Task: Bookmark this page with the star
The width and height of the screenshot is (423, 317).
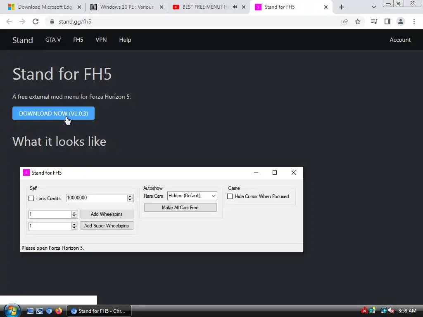Action: click(358, 21)
